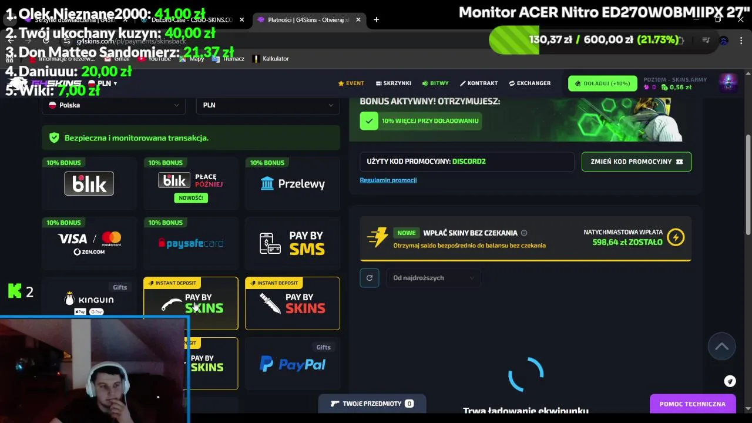Click the info icon beside Wpłać skiny bez czekania

(x=524, y=233)
